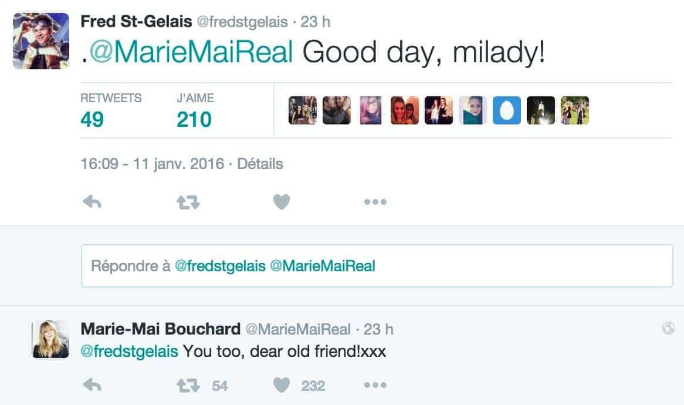Retweet Marie-Mai's reply with 54 retweets
Image resolution: width=684 pixels, height=405 pixels.
pos(188,386)
